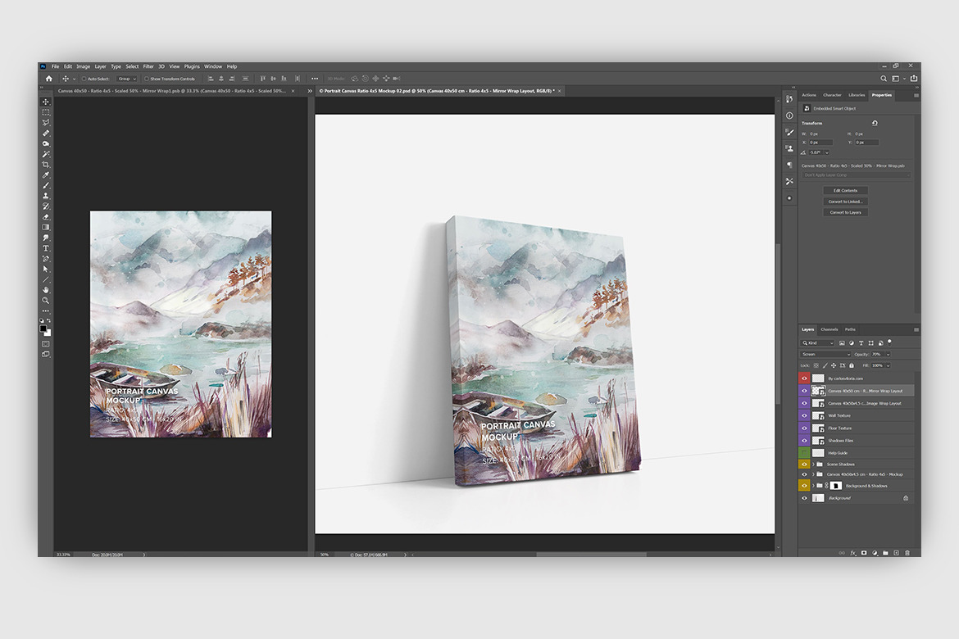
Task: Open the Filter menu
Action: click(148, 66)
